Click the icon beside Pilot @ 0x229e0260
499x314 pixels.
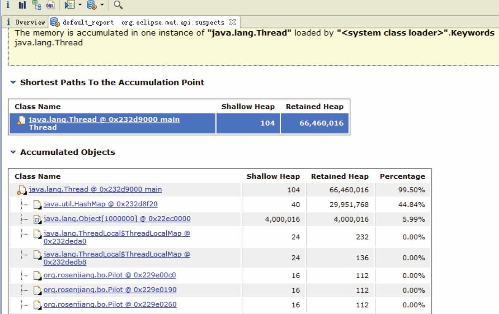pos(38,305)
